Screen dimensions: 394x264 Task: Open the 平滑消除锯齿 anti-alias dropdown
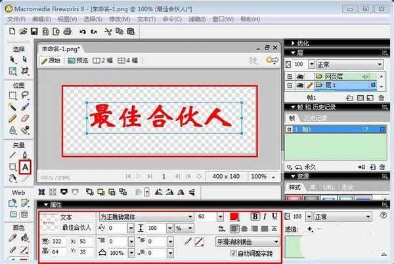pos(274,241)
